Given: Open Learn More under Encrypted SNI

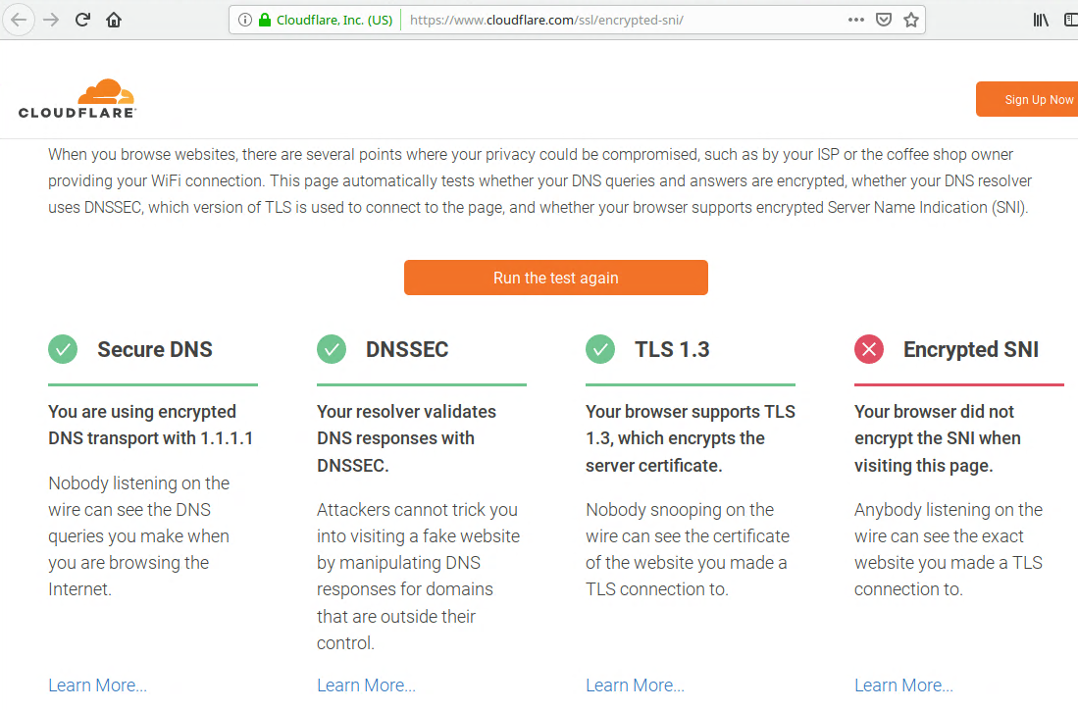Looking at the screenshot, I should [x=904, y=685].
